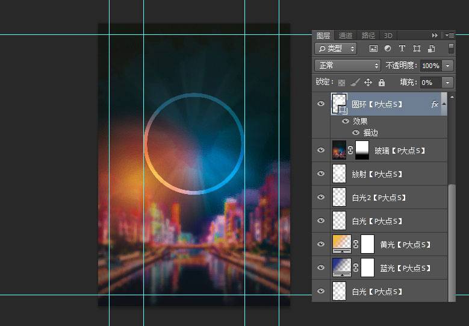The width and height of the screenshot is (469, 326).
Task: Open the 正常 blend mode dropdown
Action: click(x=349, y=66)
